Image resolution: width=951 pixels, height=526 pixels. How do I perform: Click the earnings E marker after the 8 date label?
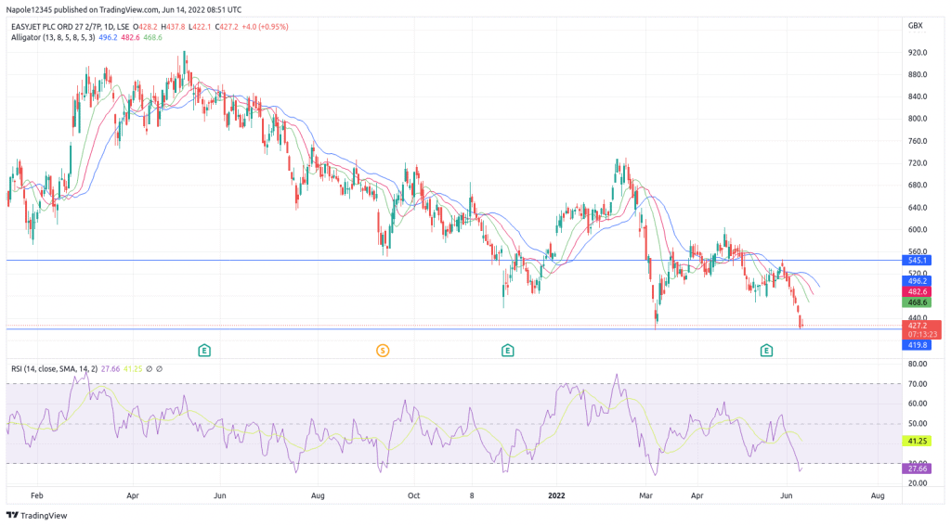pyautogui.click(x=508, y=351)
